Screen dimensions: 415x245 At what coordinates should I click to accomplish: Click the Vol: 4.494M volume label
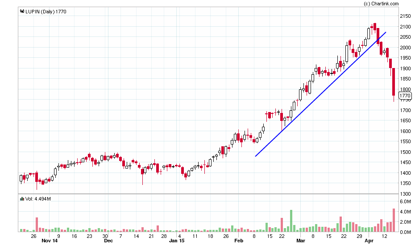tap(38, 199)
